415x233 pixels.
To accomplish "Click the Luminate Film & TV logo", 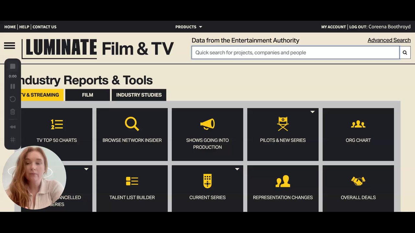I will click(98, 49).
